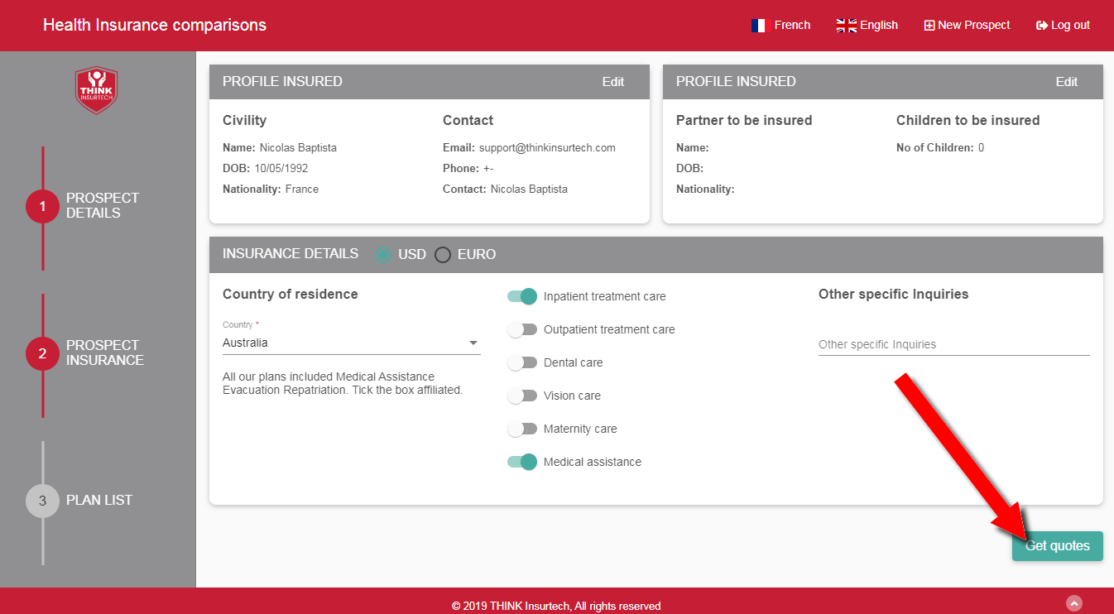Click the UK flag icon
This screenshot has width=1114, height=614.
[846, 26]
